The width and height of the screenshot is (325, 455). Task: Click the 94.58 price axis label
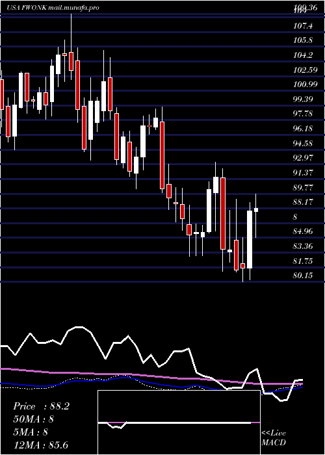[303, 144]
